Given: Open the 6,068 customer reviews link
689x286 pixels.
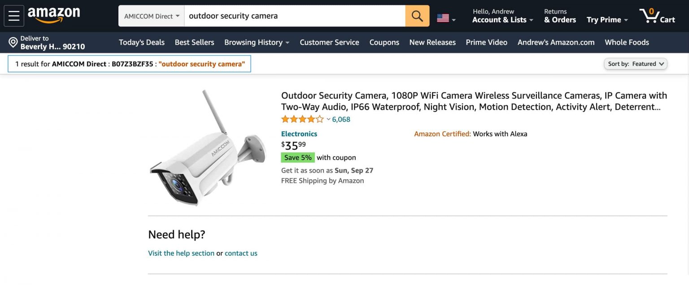Looking at the screenshot, I should (340, 119).
